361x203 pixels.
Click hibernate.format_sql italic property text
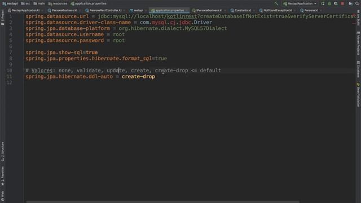pyautogui.click(x=122, y=59)
